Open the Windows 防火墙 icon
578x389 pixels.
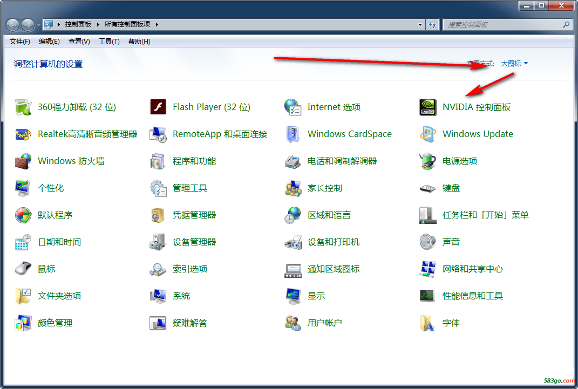click(23, 161)
